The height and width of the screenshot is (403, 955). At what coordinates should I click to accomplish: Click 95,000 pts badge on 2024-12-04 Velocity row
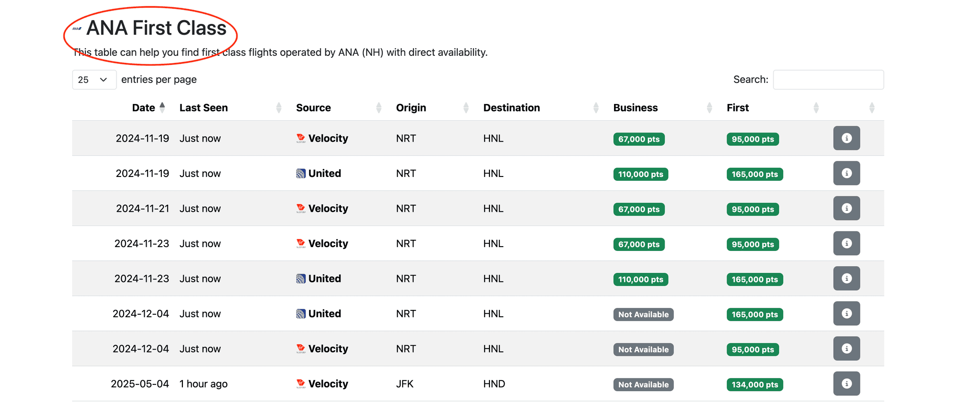click(753, 350)
